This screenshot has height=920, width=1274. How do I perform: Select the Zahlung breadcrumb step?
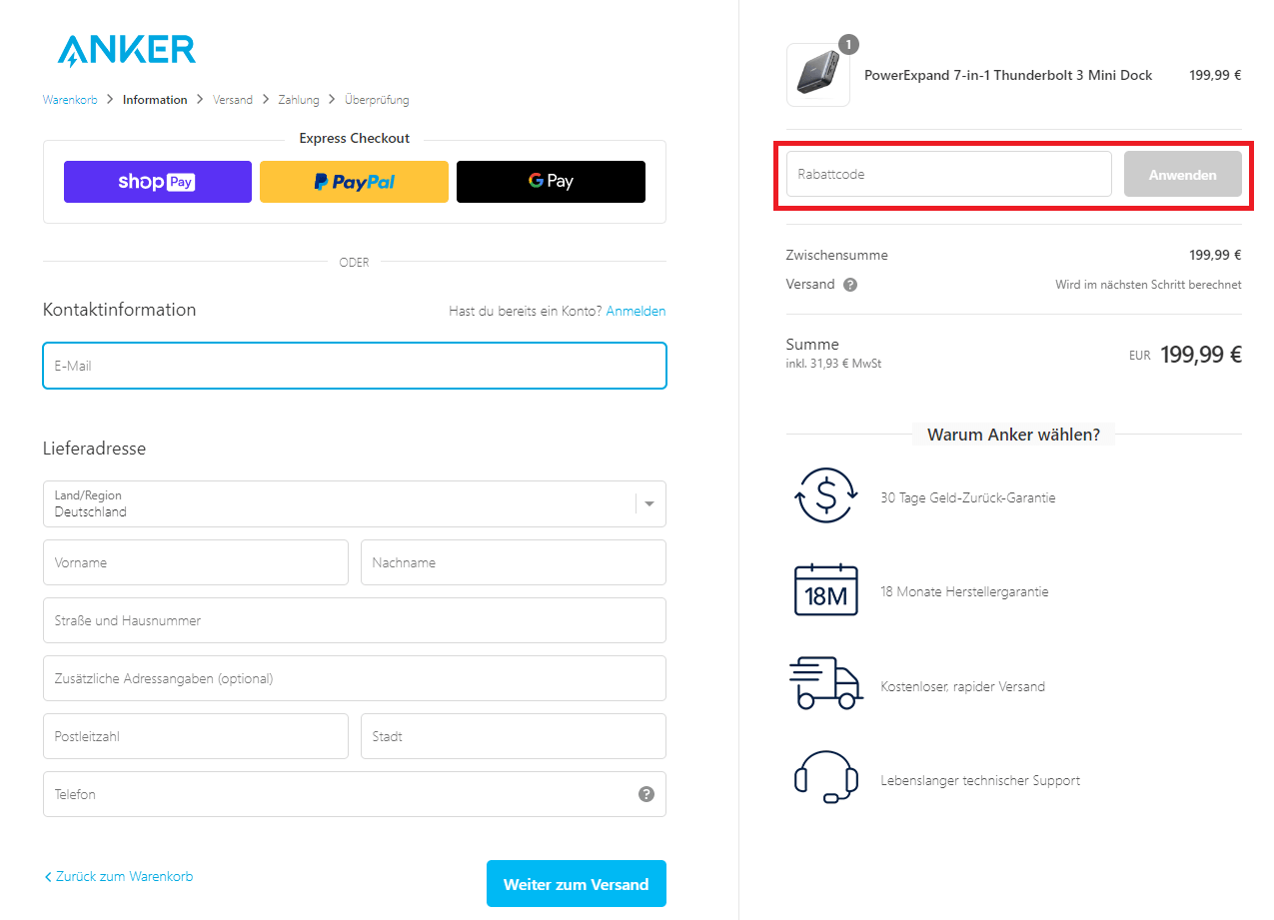299,100
